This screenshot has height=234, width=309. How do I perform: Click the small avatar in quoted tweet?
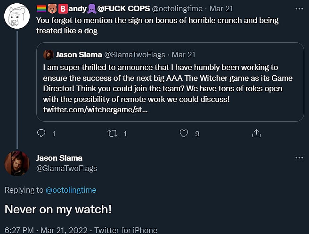48,55
